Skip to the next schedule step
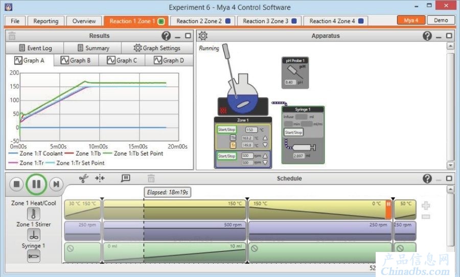 coord(56,184)
